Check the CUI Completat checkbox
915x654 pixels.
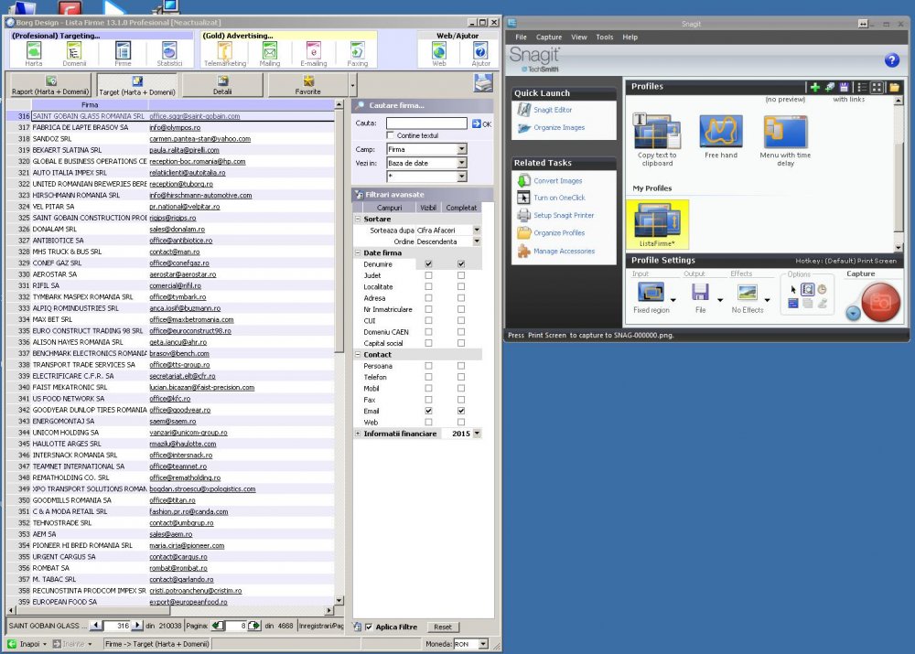pyautogui.click(x=461, y=320)
